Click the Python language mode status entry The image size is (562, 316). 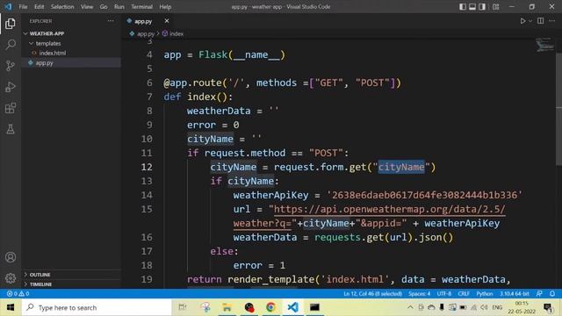click(x=484, y=294)
